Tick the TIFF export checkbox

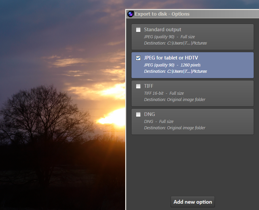138,86
